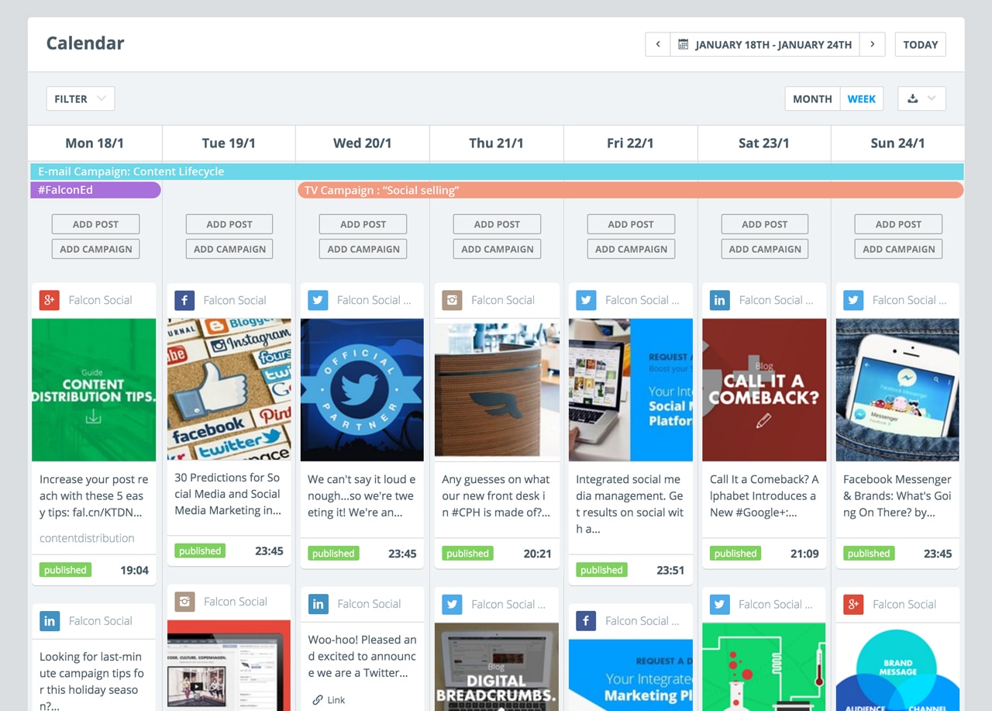Open the purple #FalconEd campaign bar
The height and width of the screenshot is (711, 992).
coord(95,190)
